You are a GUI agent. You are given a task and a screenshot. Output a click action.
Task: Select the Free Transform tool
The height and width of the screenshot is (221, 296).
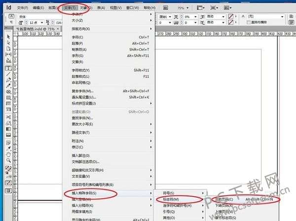click(x=8, y=123)
